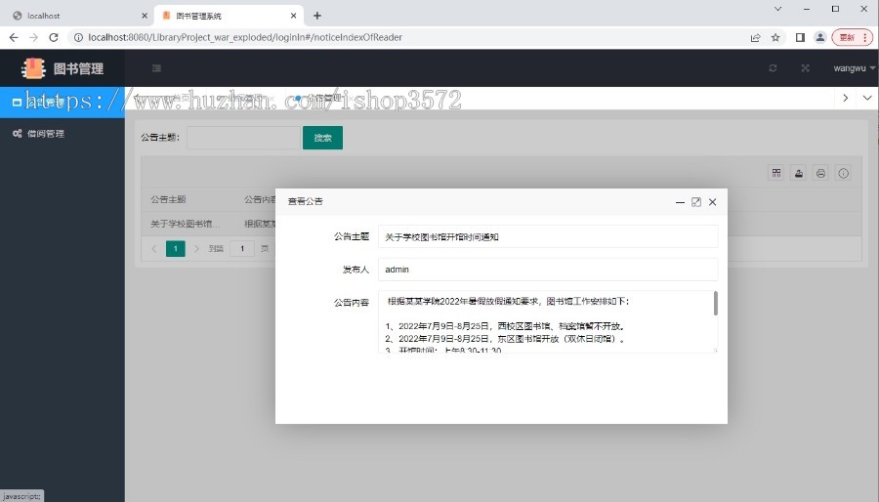Click the browser address bar URL
Image resolution: width=879 pixels, height=502 pixels.
click(245, 37)
